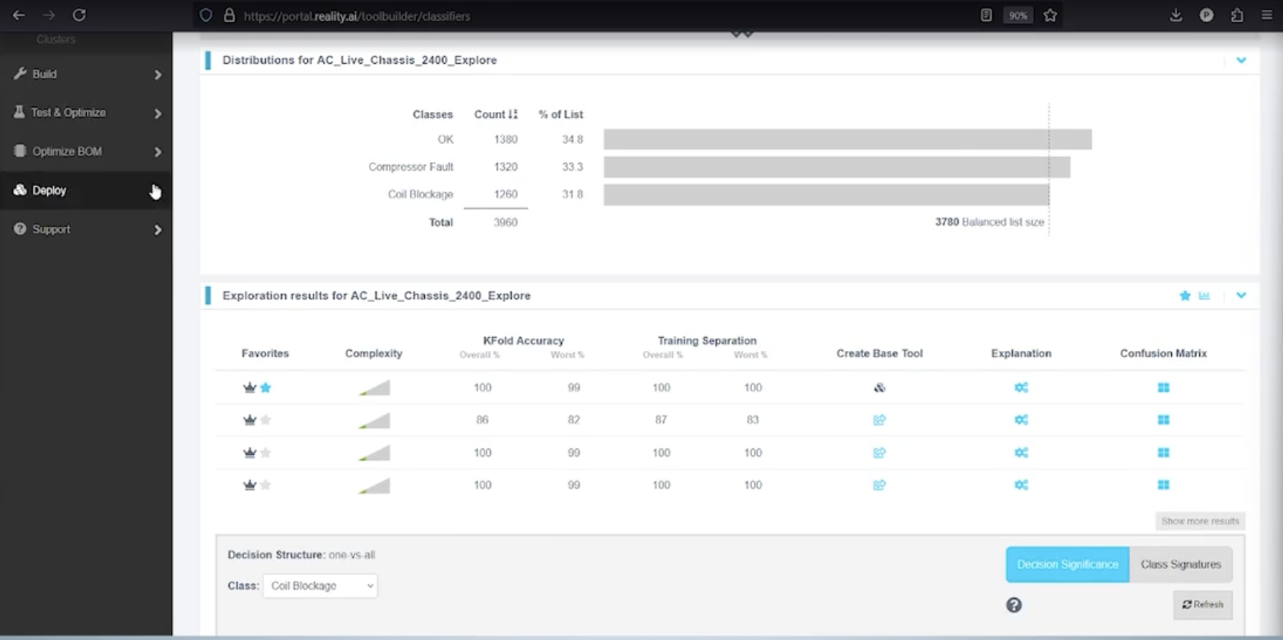Click the crown icon in first result row
The image size is (1283, 640).
pos(250,387)
